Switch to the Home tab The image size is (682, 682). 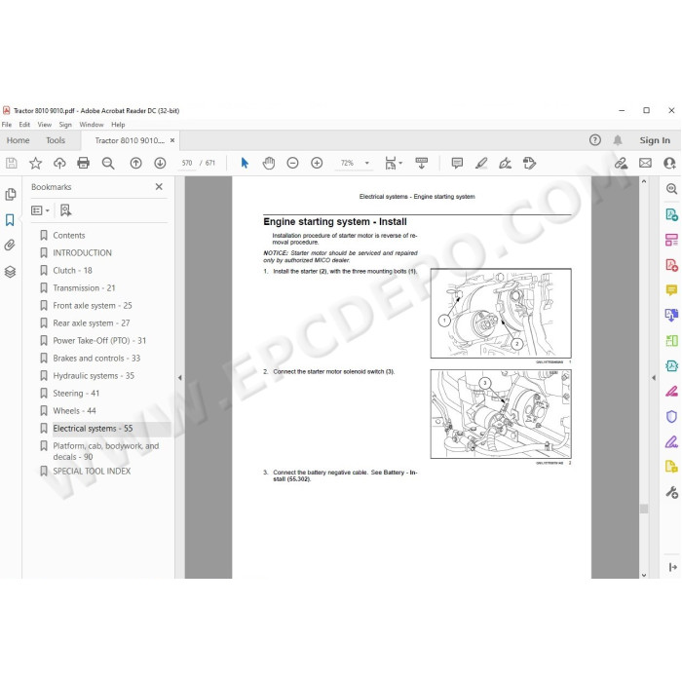point(18,140)
